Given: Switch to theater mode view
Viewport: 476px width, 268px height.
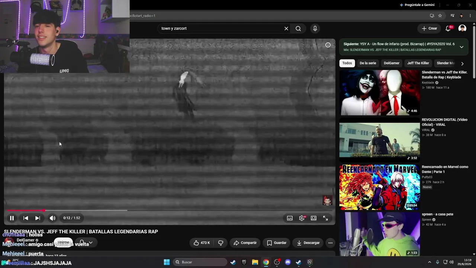Looking at the screenshot, I should click(x=313, y=218).
